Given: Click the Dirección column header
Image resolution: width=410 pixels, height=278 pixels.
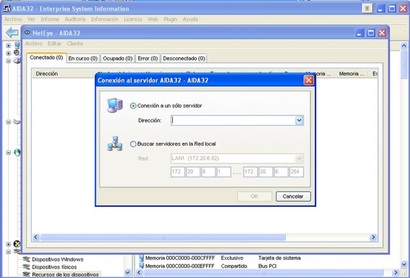Looking at the screenshot, I should pyautogui.click(x=63, y=74).
